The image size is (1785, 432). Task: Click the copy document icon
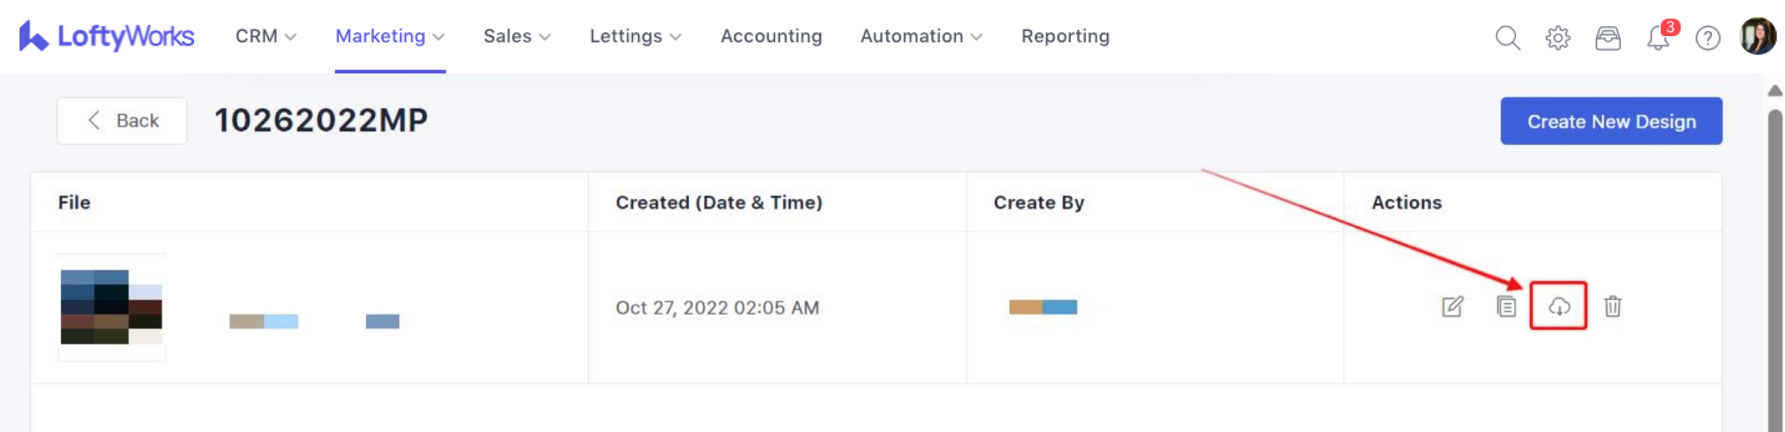[1506, 306]
